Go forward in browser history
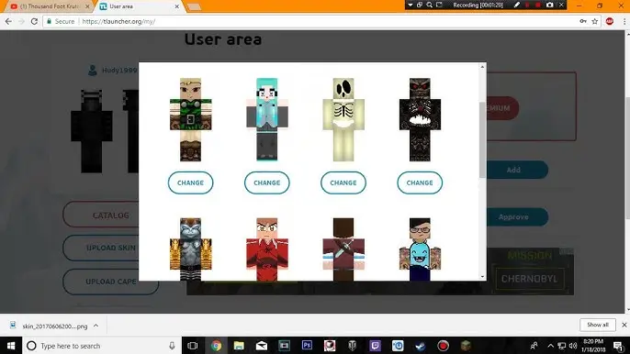Image resolution: width=630 pixels, height=354 pixels. click(x=21, y=21)
